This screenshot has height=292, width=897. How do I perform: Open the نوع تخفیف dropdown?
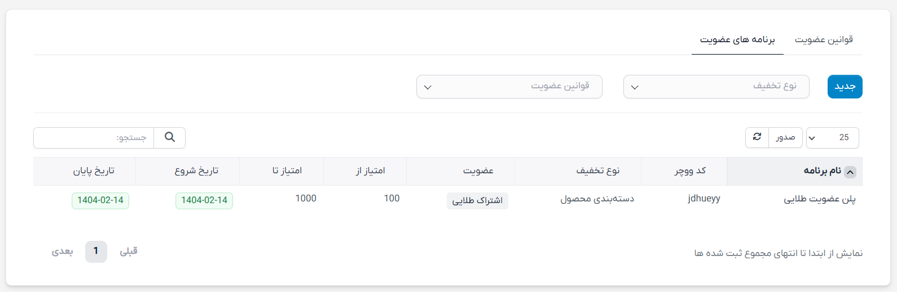click(716, 87)
